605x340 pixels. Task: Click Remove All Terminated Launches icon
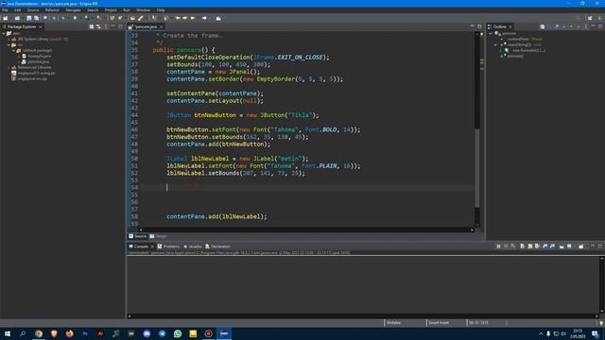[513, 246]
